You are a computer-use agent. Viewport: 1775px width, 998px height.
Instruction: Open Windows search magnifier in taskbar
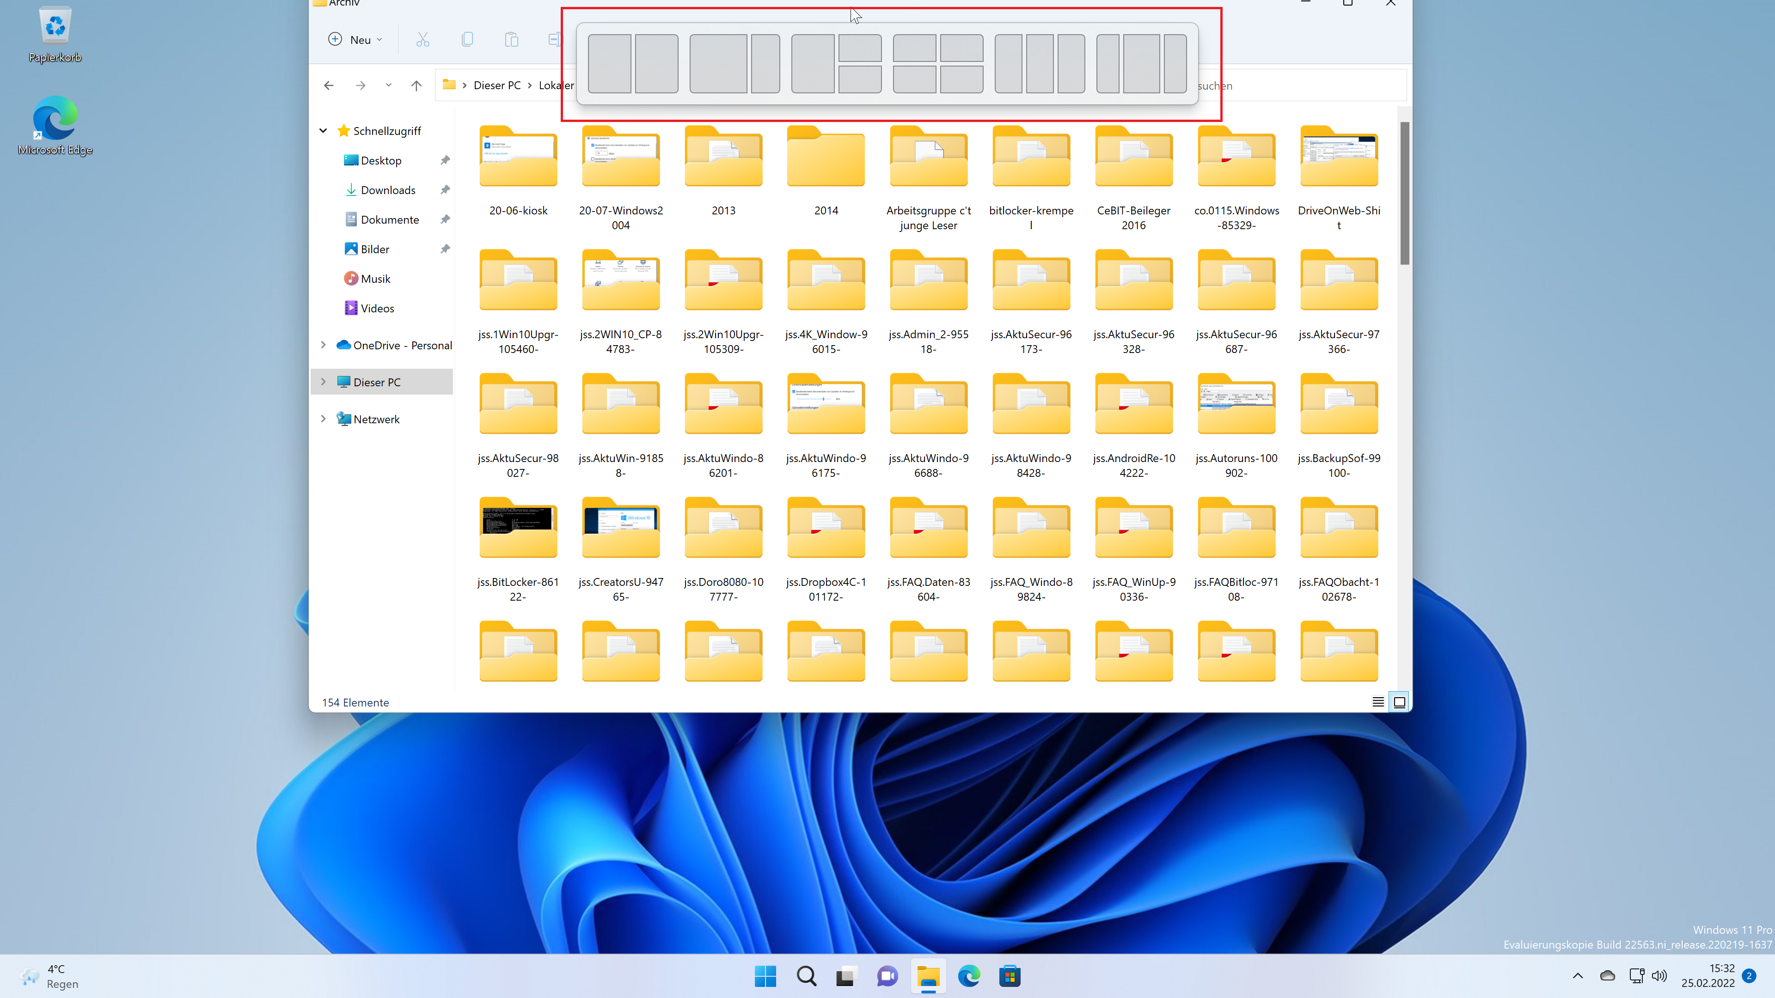click(806, 975)
